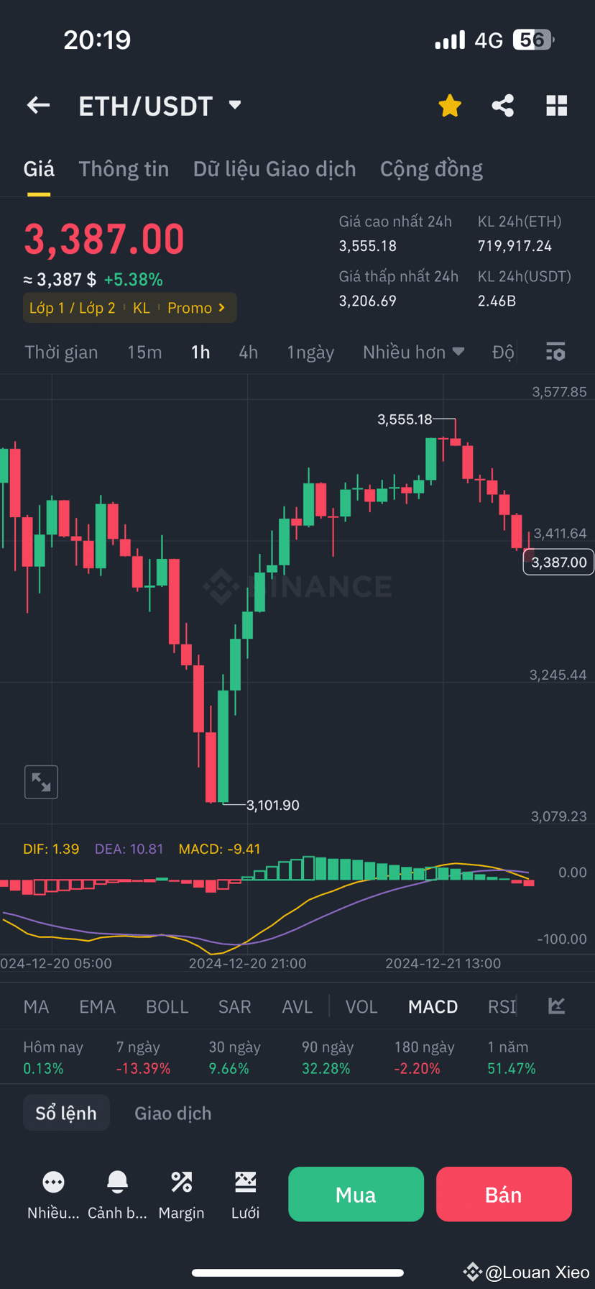
Task: Enable the RSI indicator
Action: coord(501,1006)
